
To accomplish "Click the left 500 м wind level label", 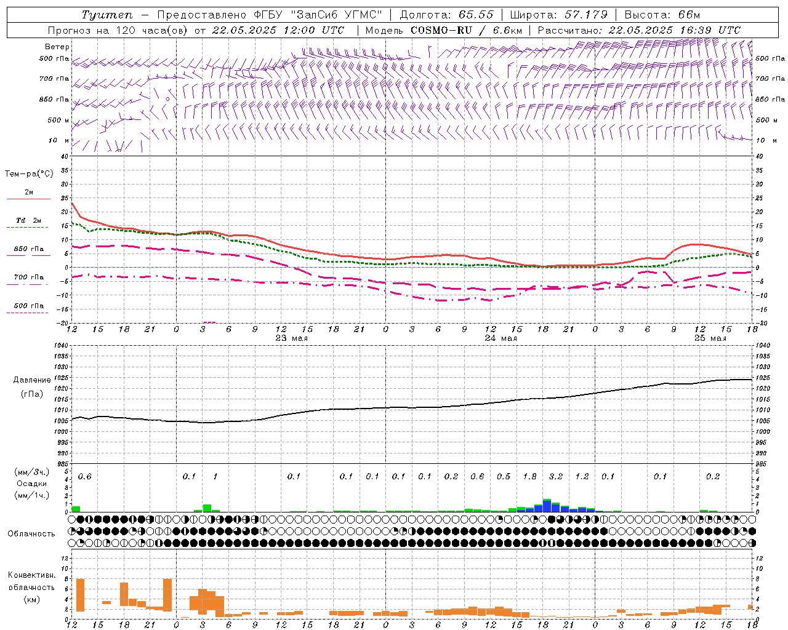I will coord(58,120).
